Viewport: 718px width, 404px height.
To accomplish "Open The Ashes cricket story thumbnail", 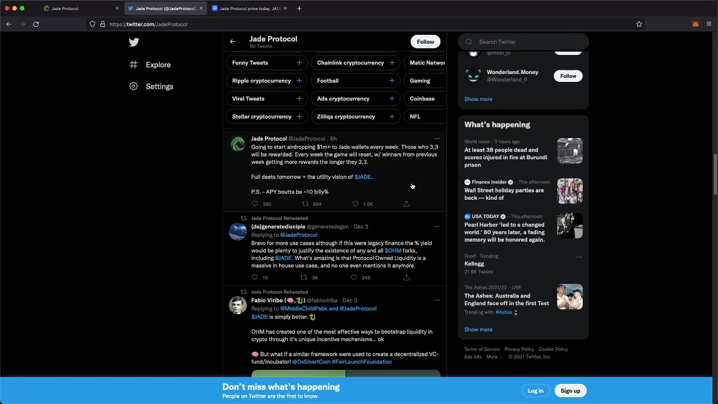I will coord(569,297).
